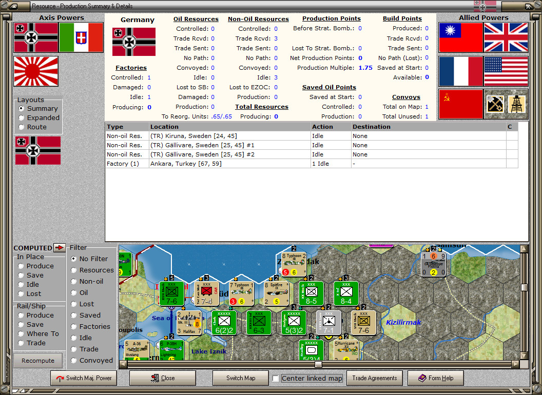Click the Typhoon air unit near Zonguldak
Screen dimensions: 542x395
(294, 264)
